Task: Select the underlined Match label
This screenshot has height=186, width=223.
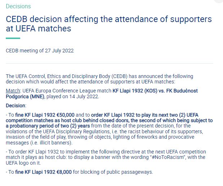Action: pyautogui.click(x=13, y=91)
